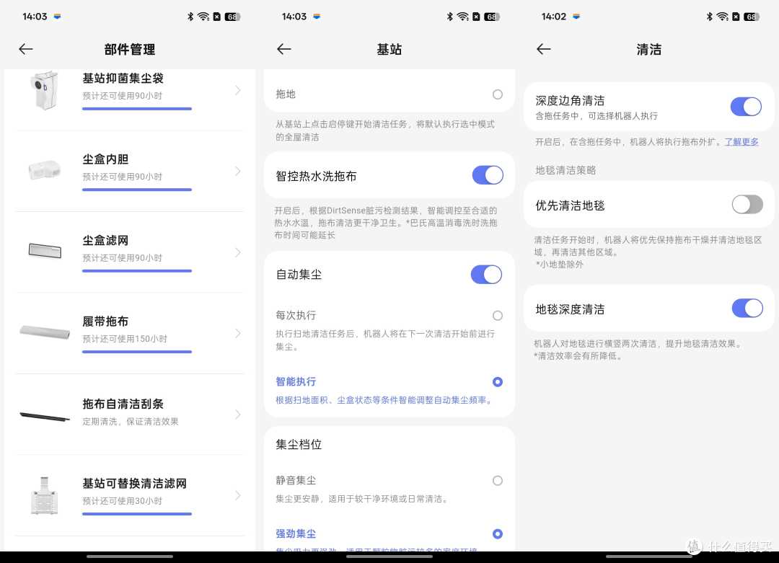Screen dimensions: 779x563
Task: Click the 部件管理 page title
Action: coord(130,49)
